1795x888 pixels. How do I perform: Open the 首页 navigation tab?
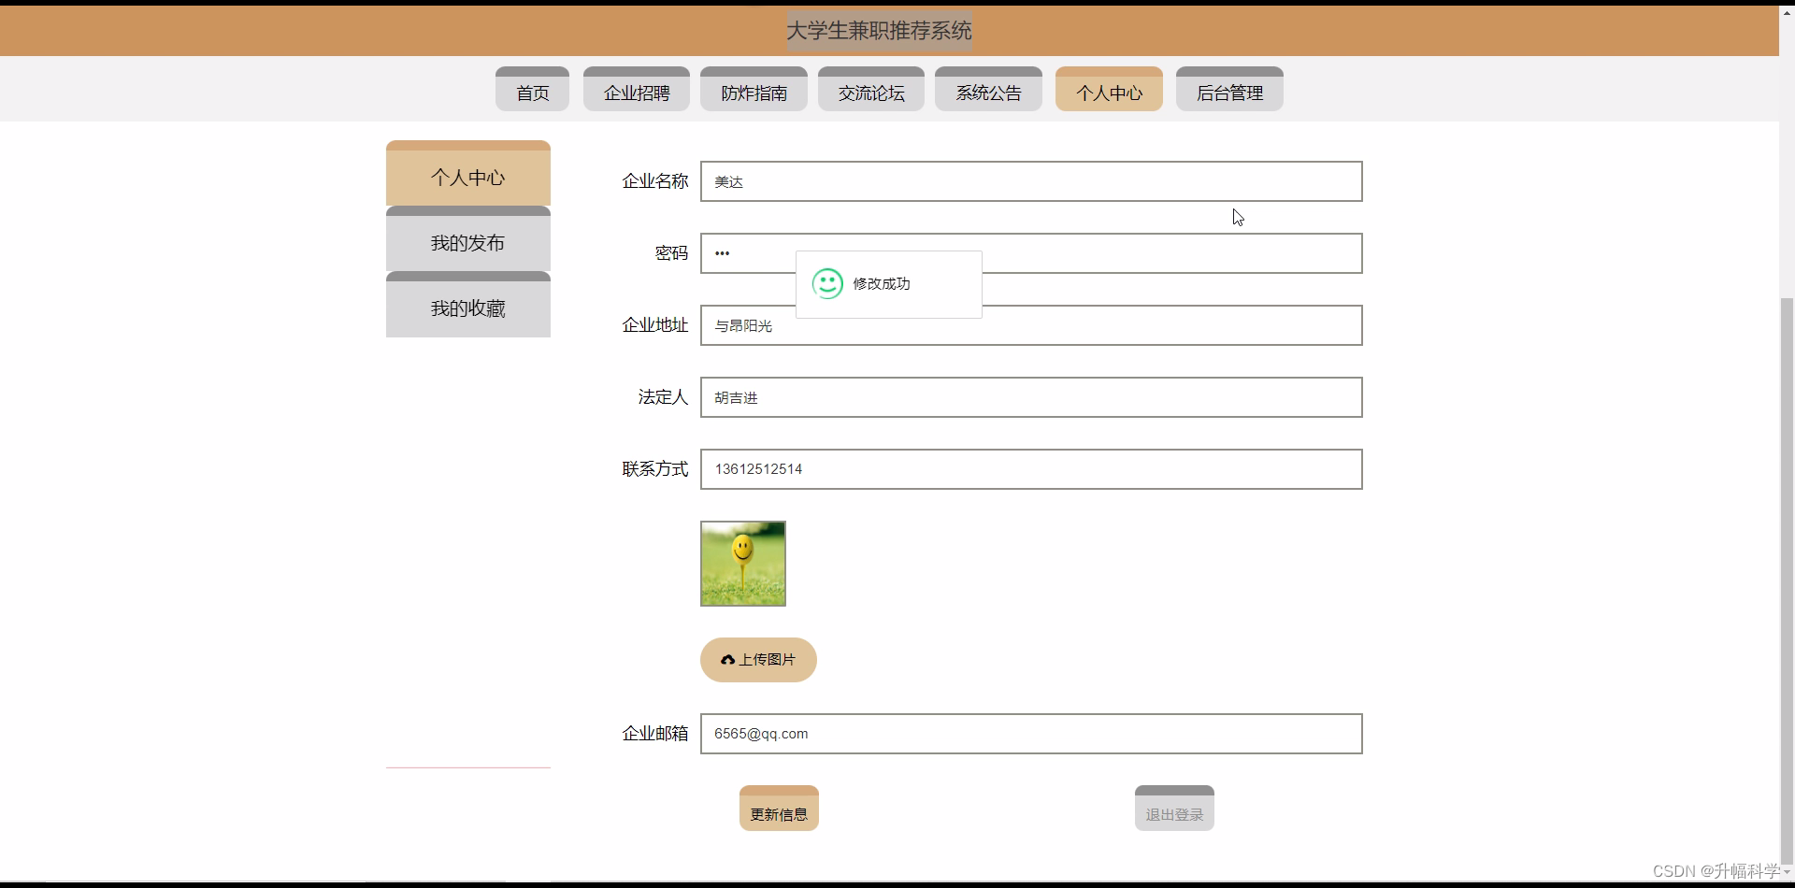click(532, 92)
